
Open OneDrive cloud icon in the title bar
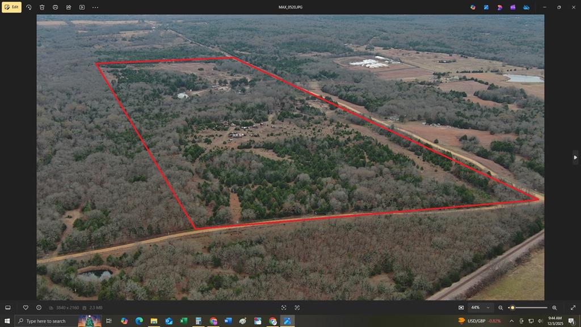[x=526, y=7]
